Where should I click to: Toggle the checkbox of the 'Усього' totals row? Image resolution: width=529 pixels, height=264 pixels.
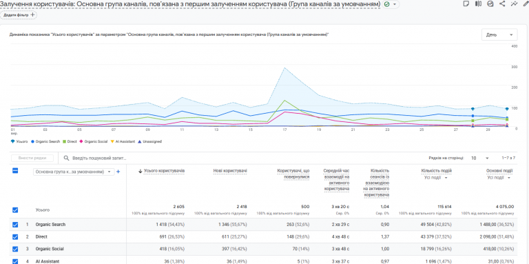(x=15, y=210)
